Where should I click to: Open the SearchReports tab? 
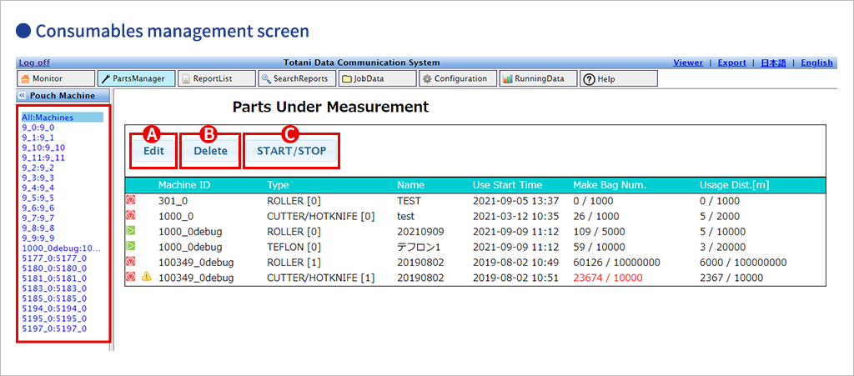tap(296, 78)
